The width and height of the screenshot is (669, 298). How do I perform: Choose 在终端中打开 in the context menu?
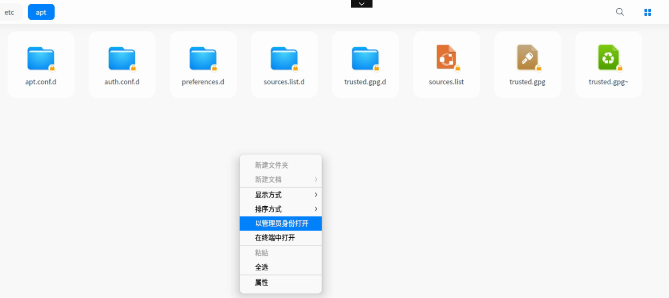click(x=281, y=238)
